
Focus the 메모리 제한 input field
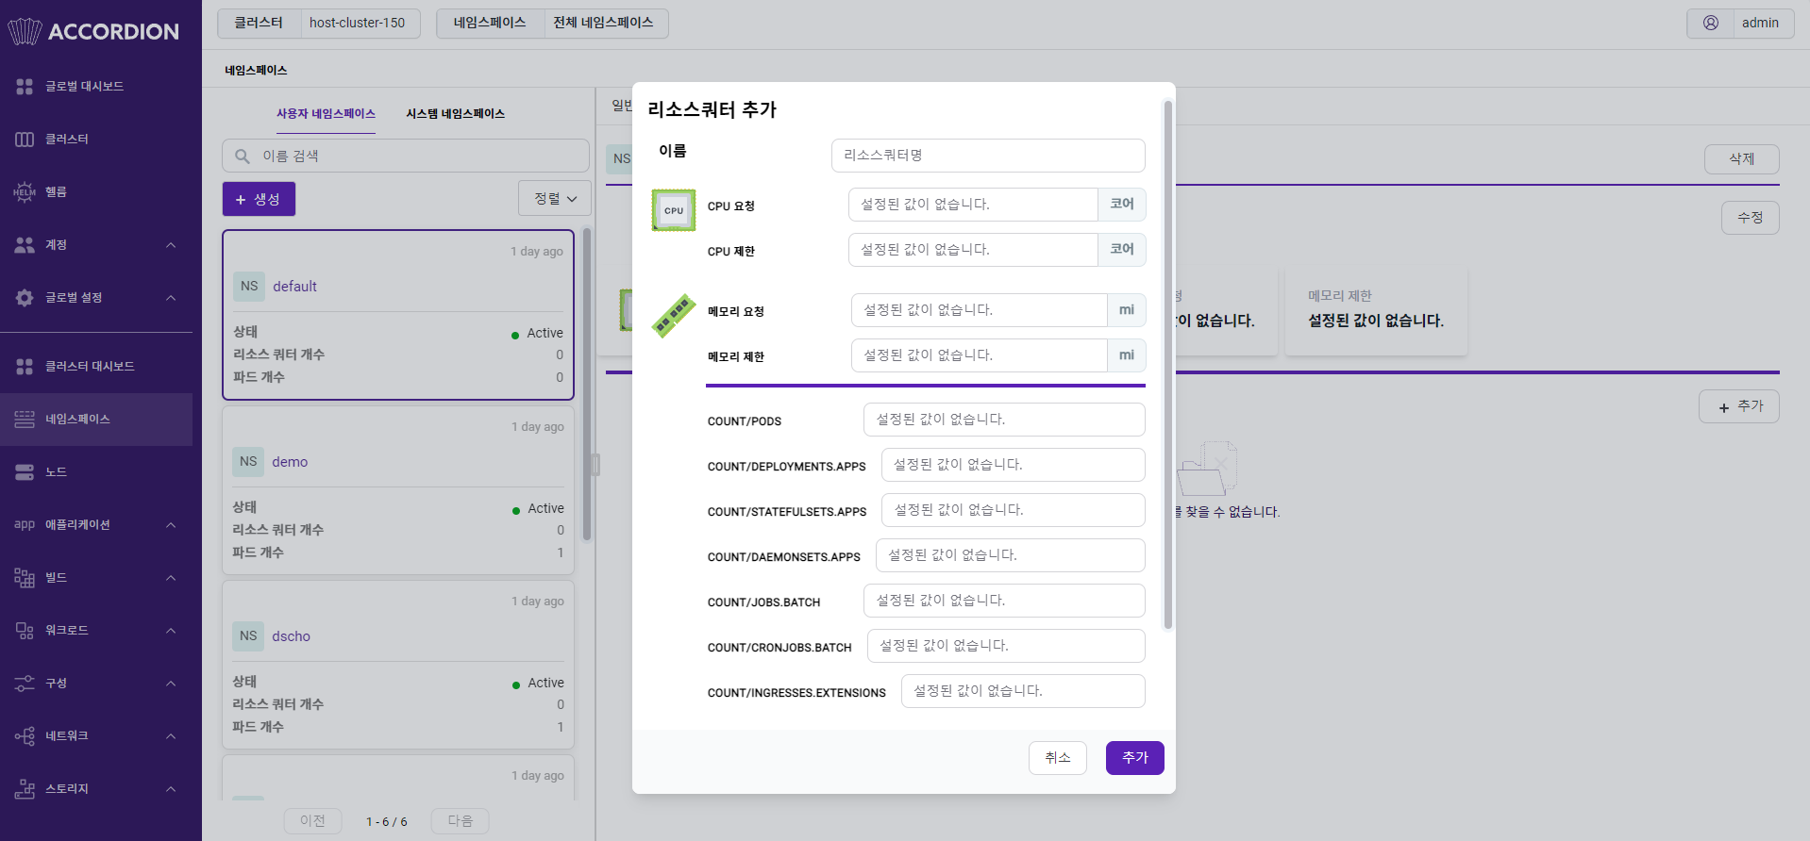[x=979, y=355]
